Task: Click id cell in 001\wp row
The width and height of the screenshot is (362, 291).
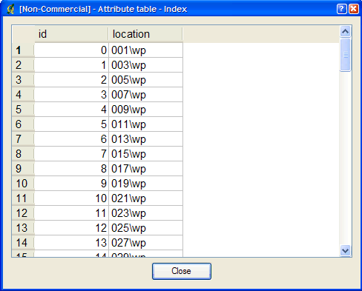Action: pos(71,50)
